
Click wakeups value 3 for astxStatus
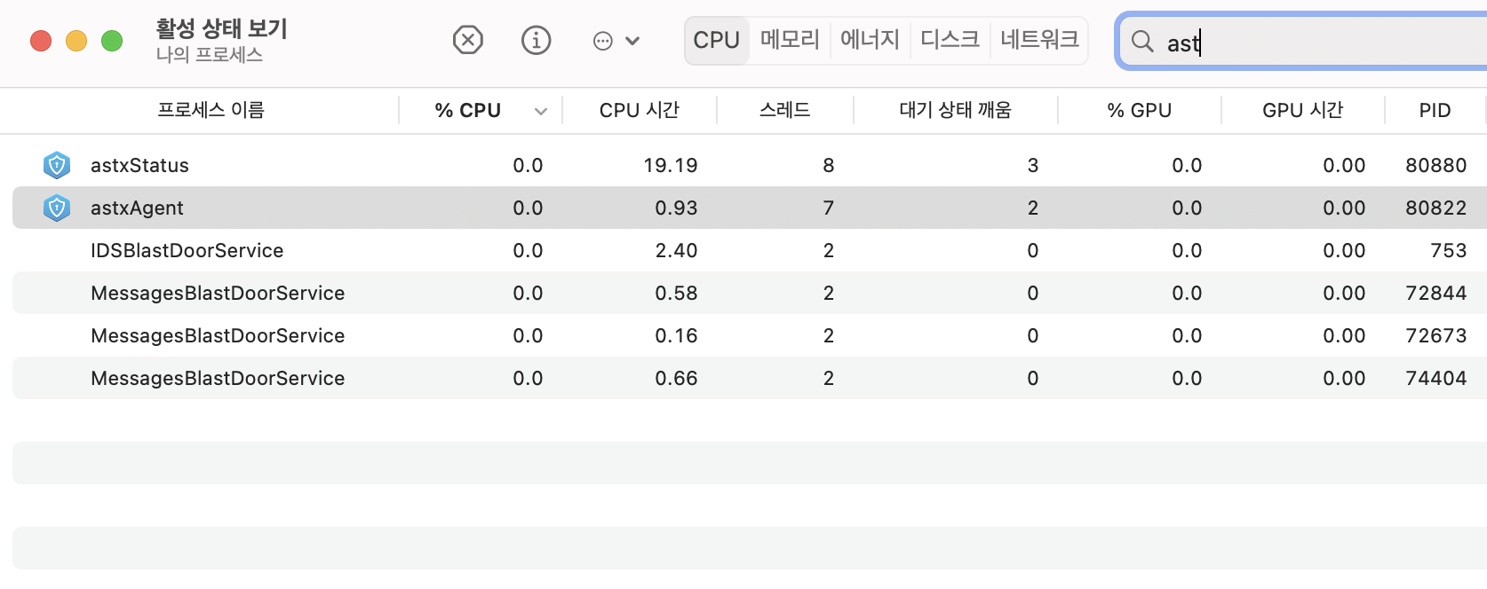coord(1032,165)
